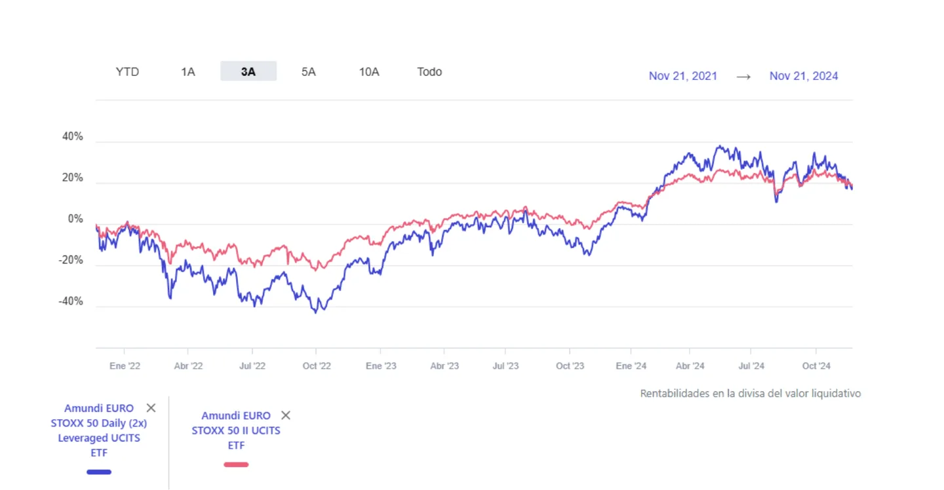
Task: Click the Oct '22 axis label
Action: 317,366
